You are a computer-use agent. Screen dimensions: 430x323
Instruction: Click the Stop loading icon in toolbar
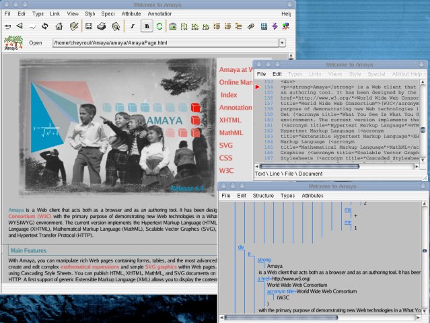point(7,26)
